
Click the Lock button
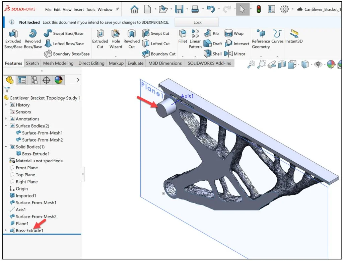(197, 22)
